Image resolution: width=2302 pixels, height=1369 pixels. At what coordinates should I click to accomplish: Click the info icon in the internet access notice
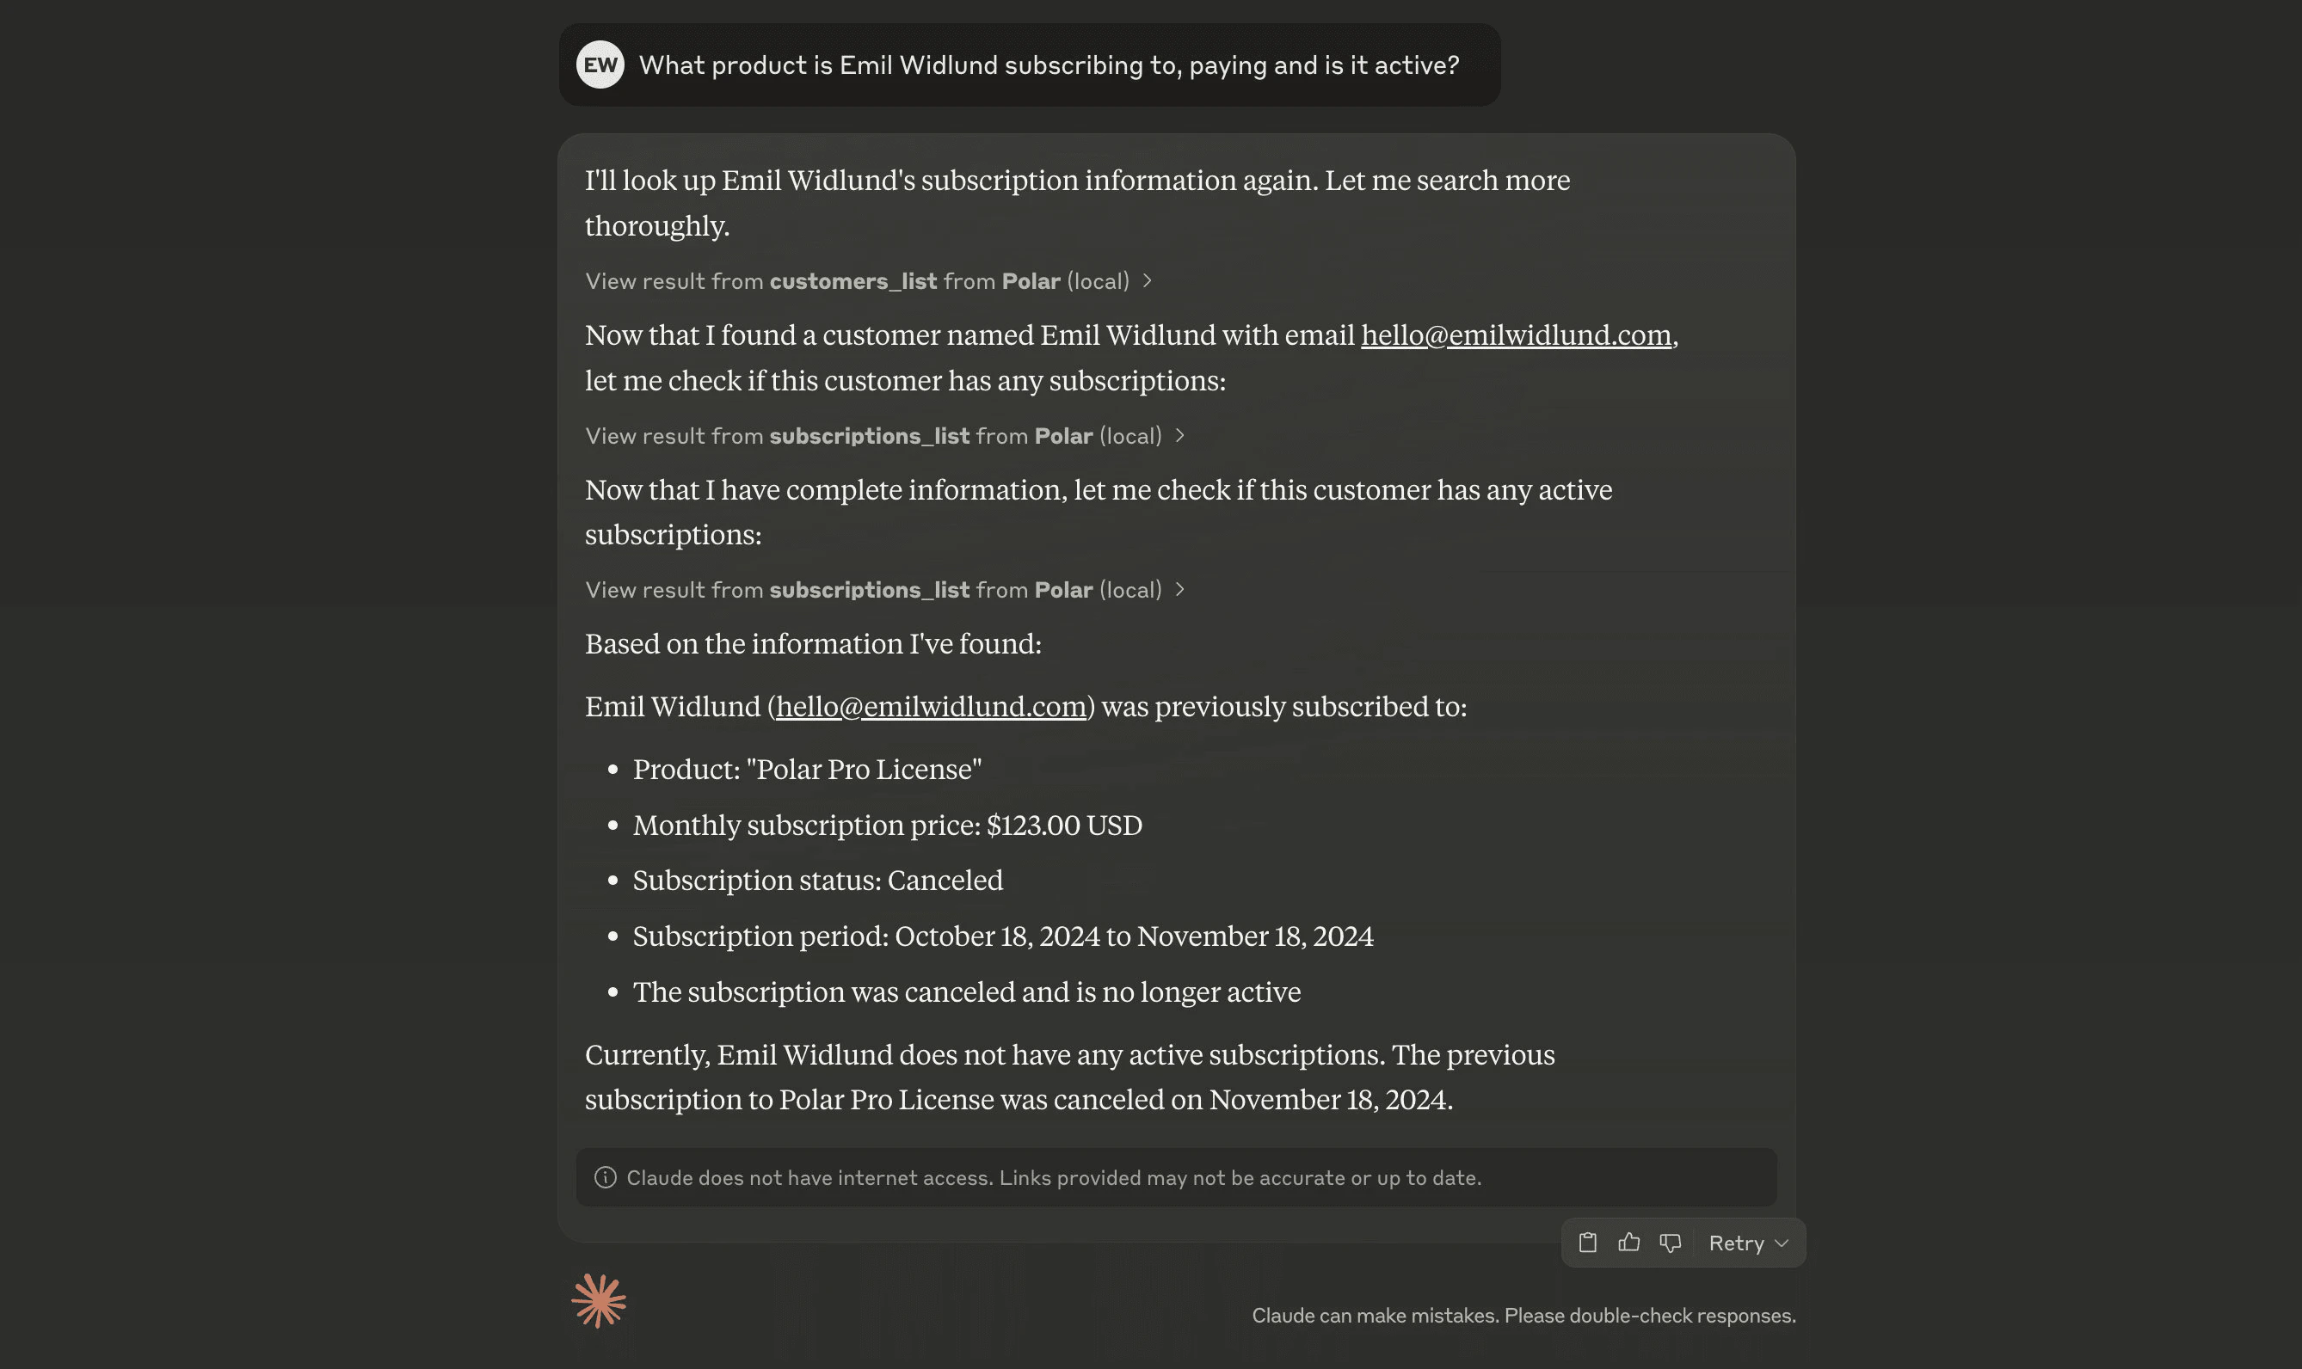pos(606,1177)
